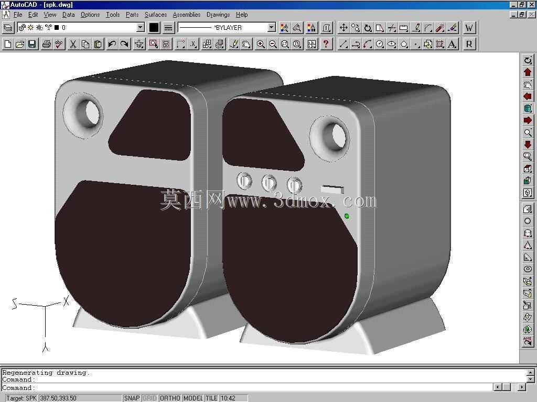The image size is (537, 402).
Task: Open the Layers icon at toolbar left
Action: pos(8,28)
